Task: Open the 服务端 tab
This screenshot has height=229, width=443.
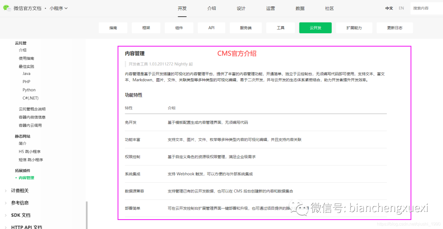Action: [x=246, y=28]
